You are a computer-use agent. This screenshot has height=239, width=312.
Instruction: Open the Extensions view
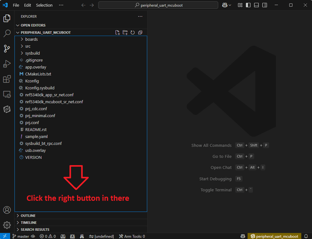pos(7,79)
